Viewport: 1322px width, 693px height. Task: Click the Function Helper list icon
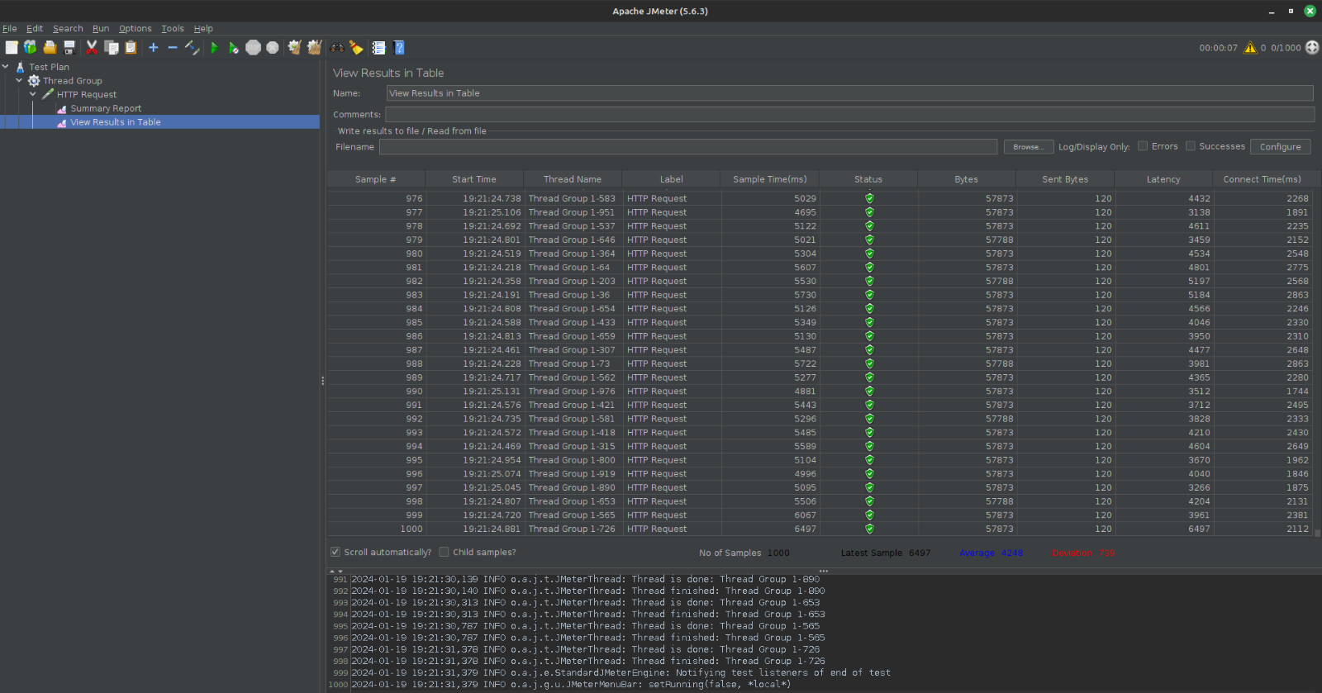378,48
